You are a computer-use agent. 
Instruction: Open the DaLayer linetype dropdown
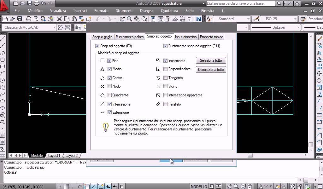click(x=275, y=27)
